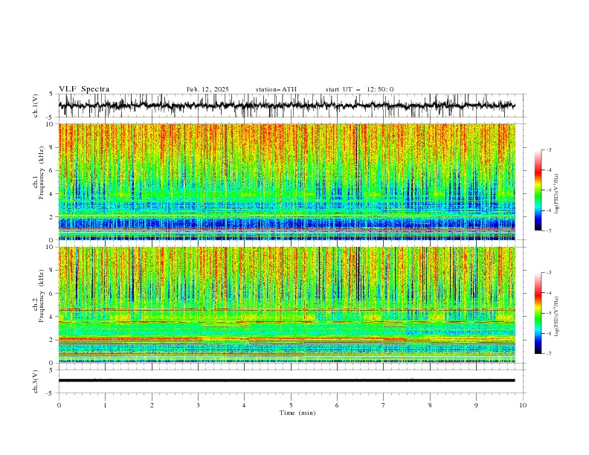Click the "6" tick on ch.2 frequency axis
589x455 pixels.
pyautogui.click(x=51, y=293)
